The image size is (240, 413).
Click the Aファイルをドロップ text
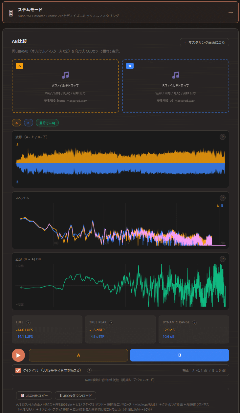coord(65,86)
